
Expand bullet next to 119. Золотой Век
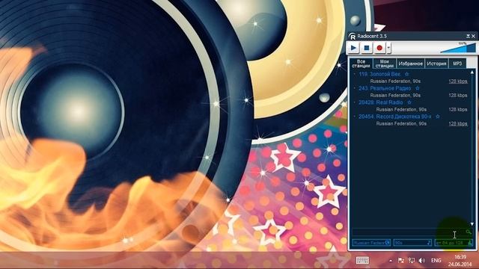354,74
